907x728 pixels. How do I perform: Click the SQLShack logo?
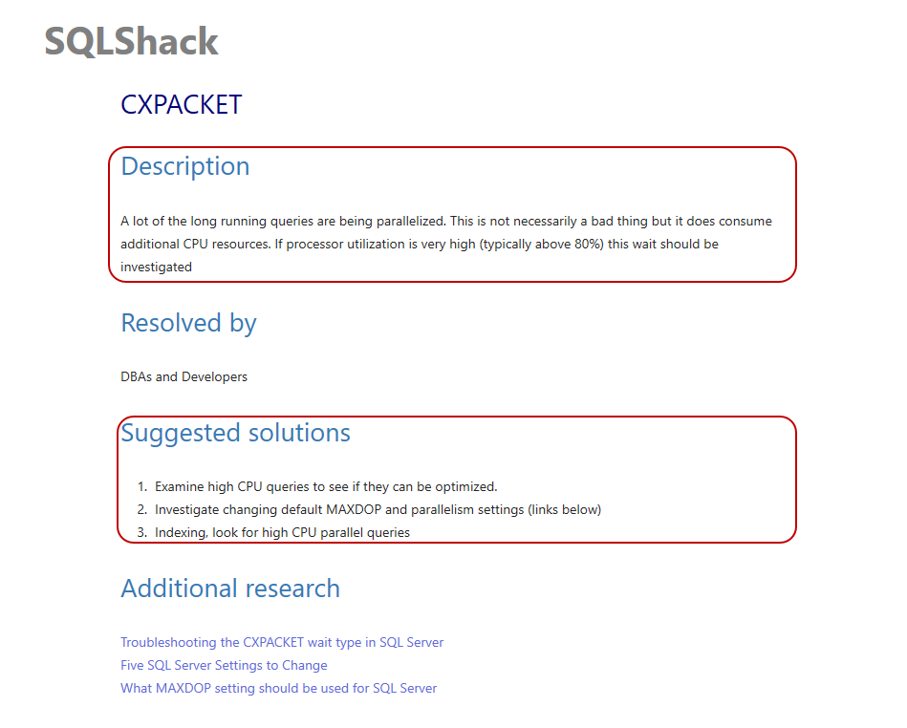click(x=132, y=41)
